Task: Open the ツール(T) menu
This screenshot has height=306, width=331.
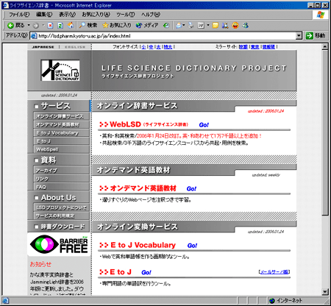Action: tap(125, 15)
